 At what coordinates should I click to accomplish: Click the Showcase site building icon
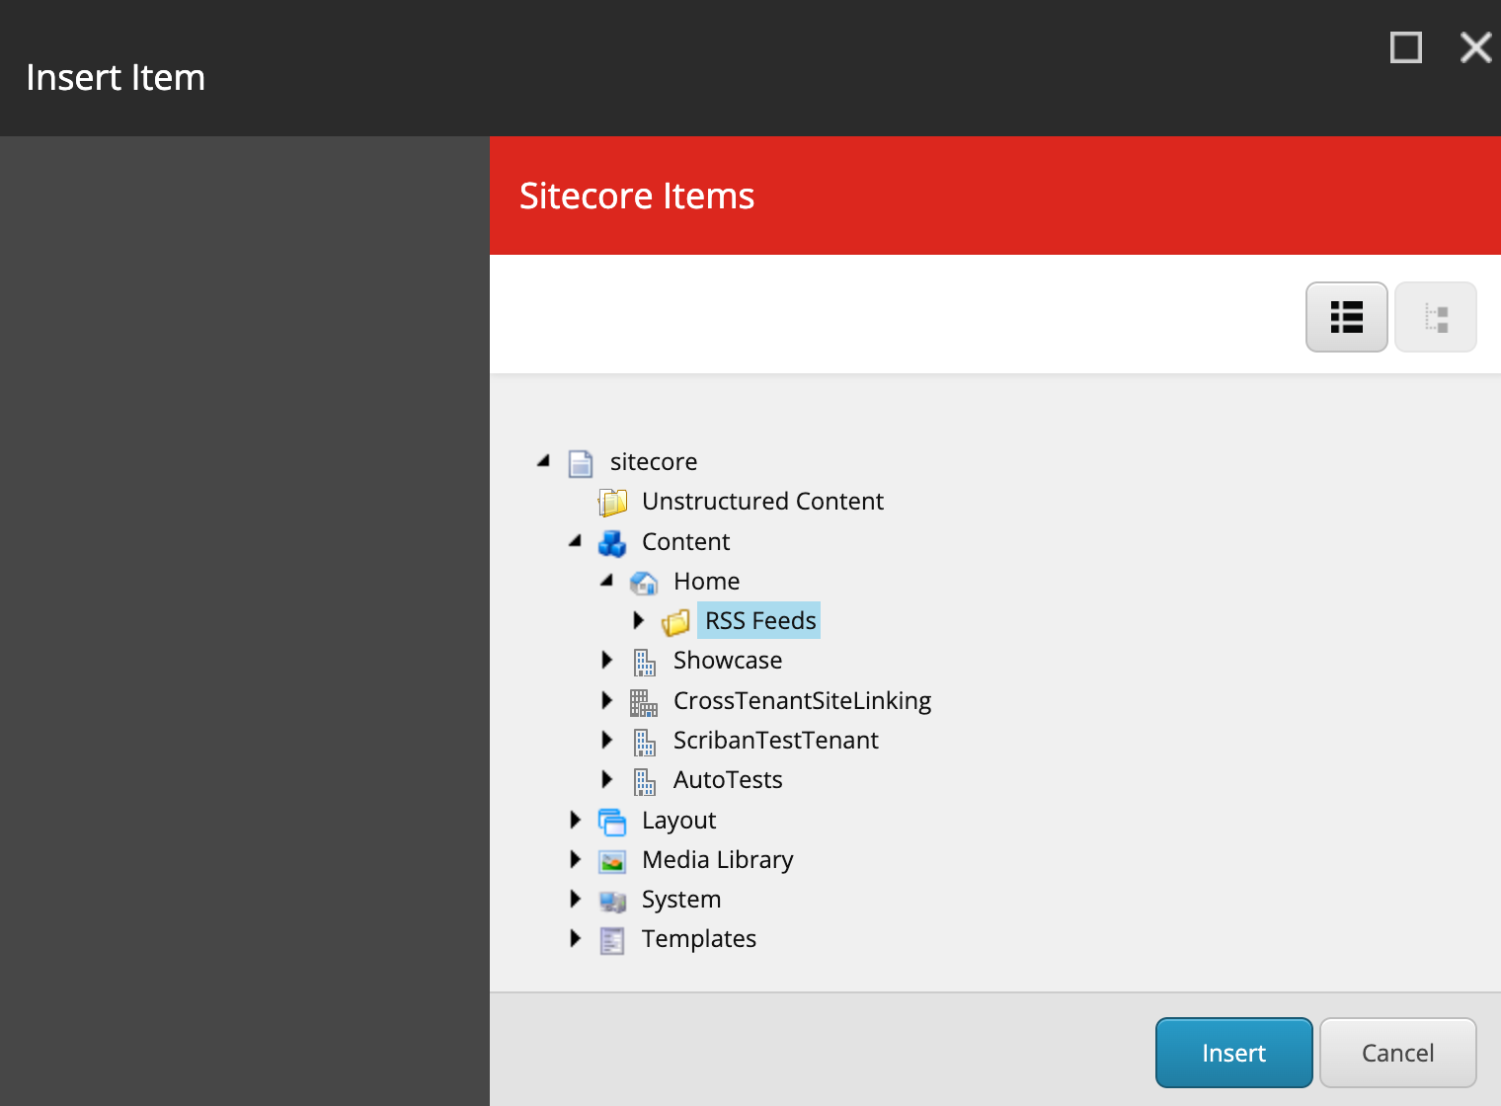point(644,660)
